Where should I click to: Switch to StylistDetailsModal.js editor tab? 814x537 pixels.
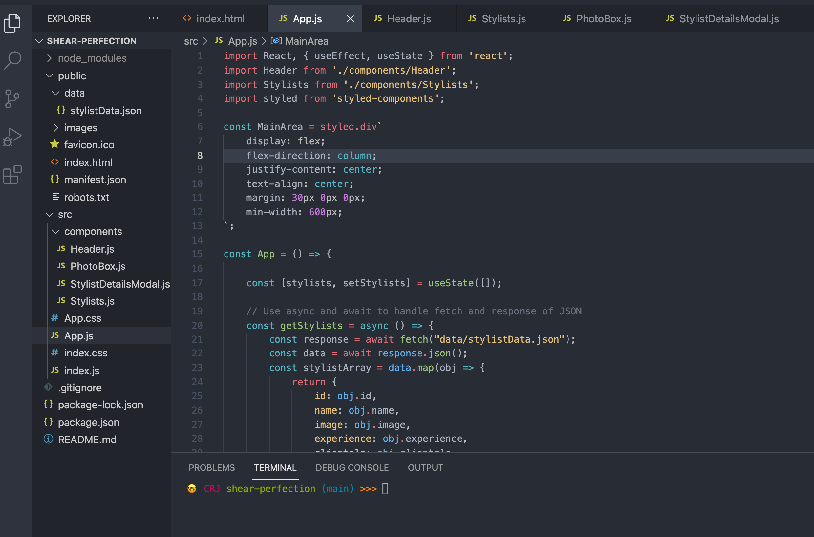click(x=728, y=19)
